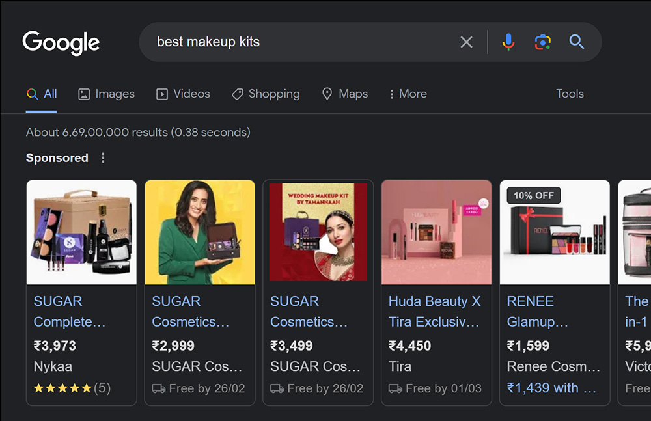Open the three-dot menu next to Sponsored
Viewport: 651px width, 421px height.
[x=103, y=157]
